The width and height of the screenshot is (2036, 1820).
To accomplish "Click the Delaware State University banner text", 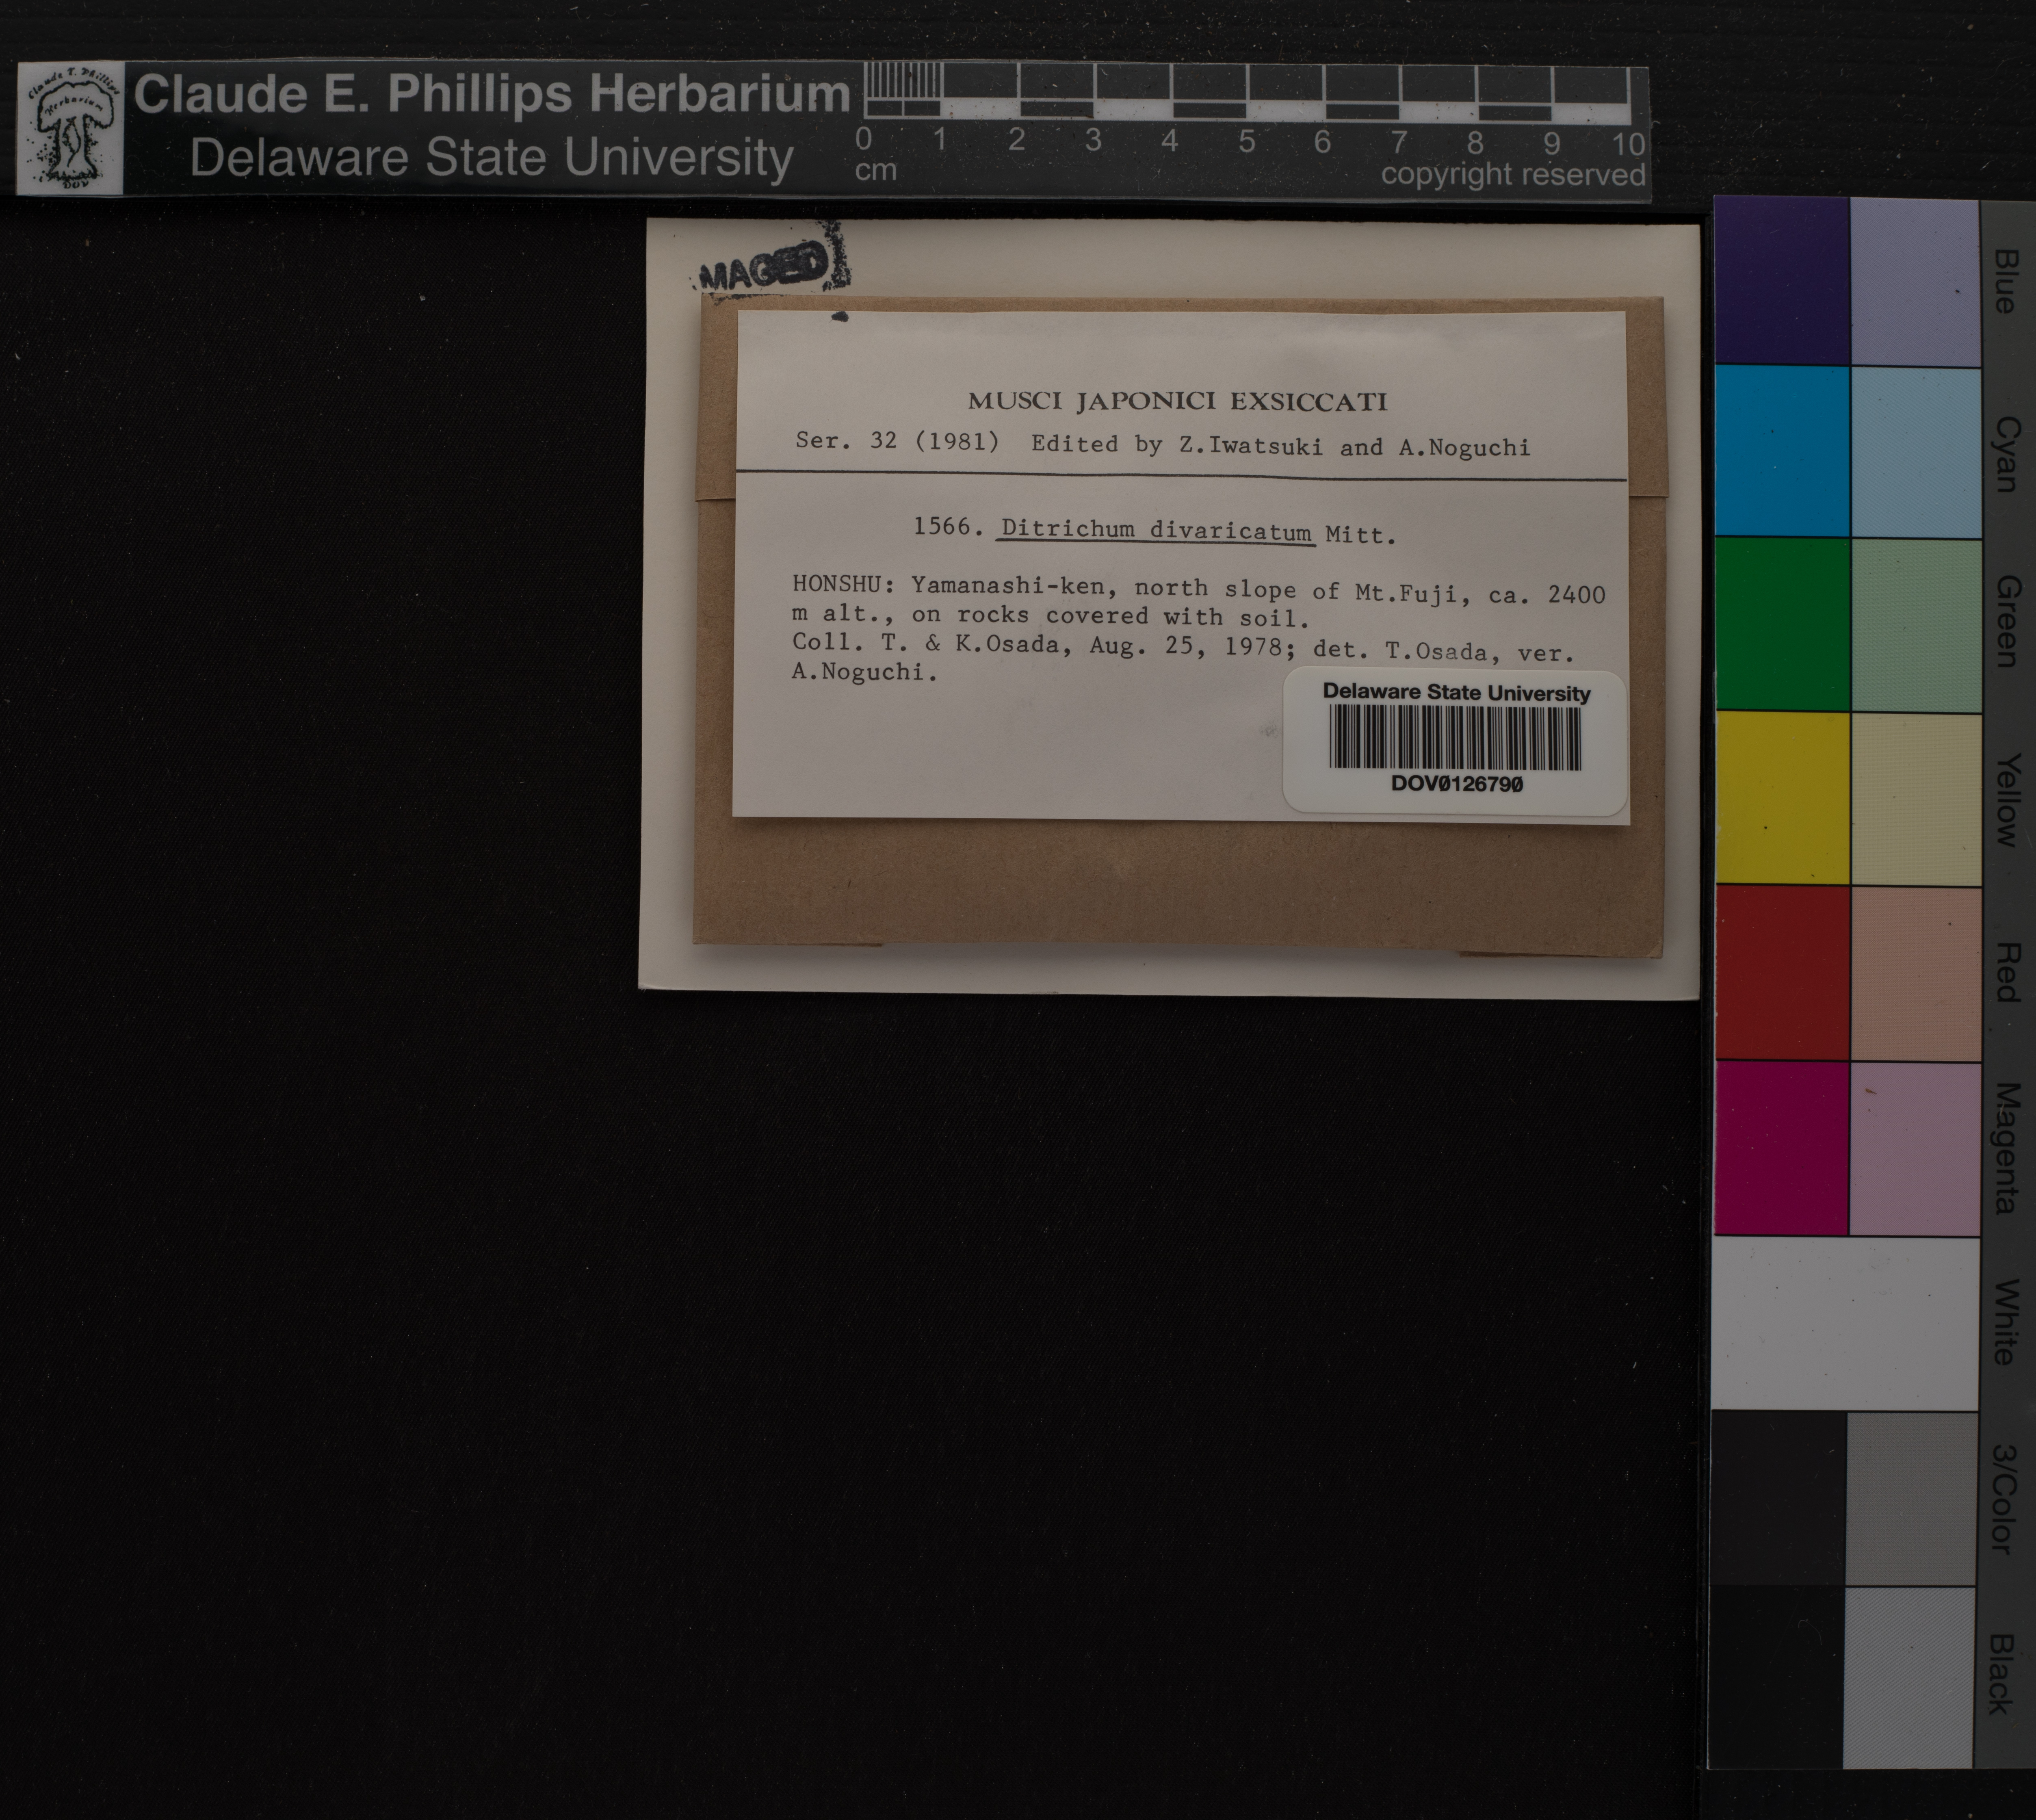I will (x=491, y=159).
